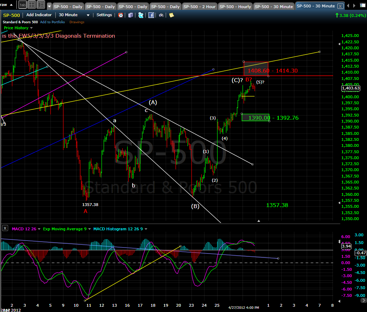367x312 pixels.
Task: Click MACD scale marker arrow near 6.00
Action: (x=339, y=242)
